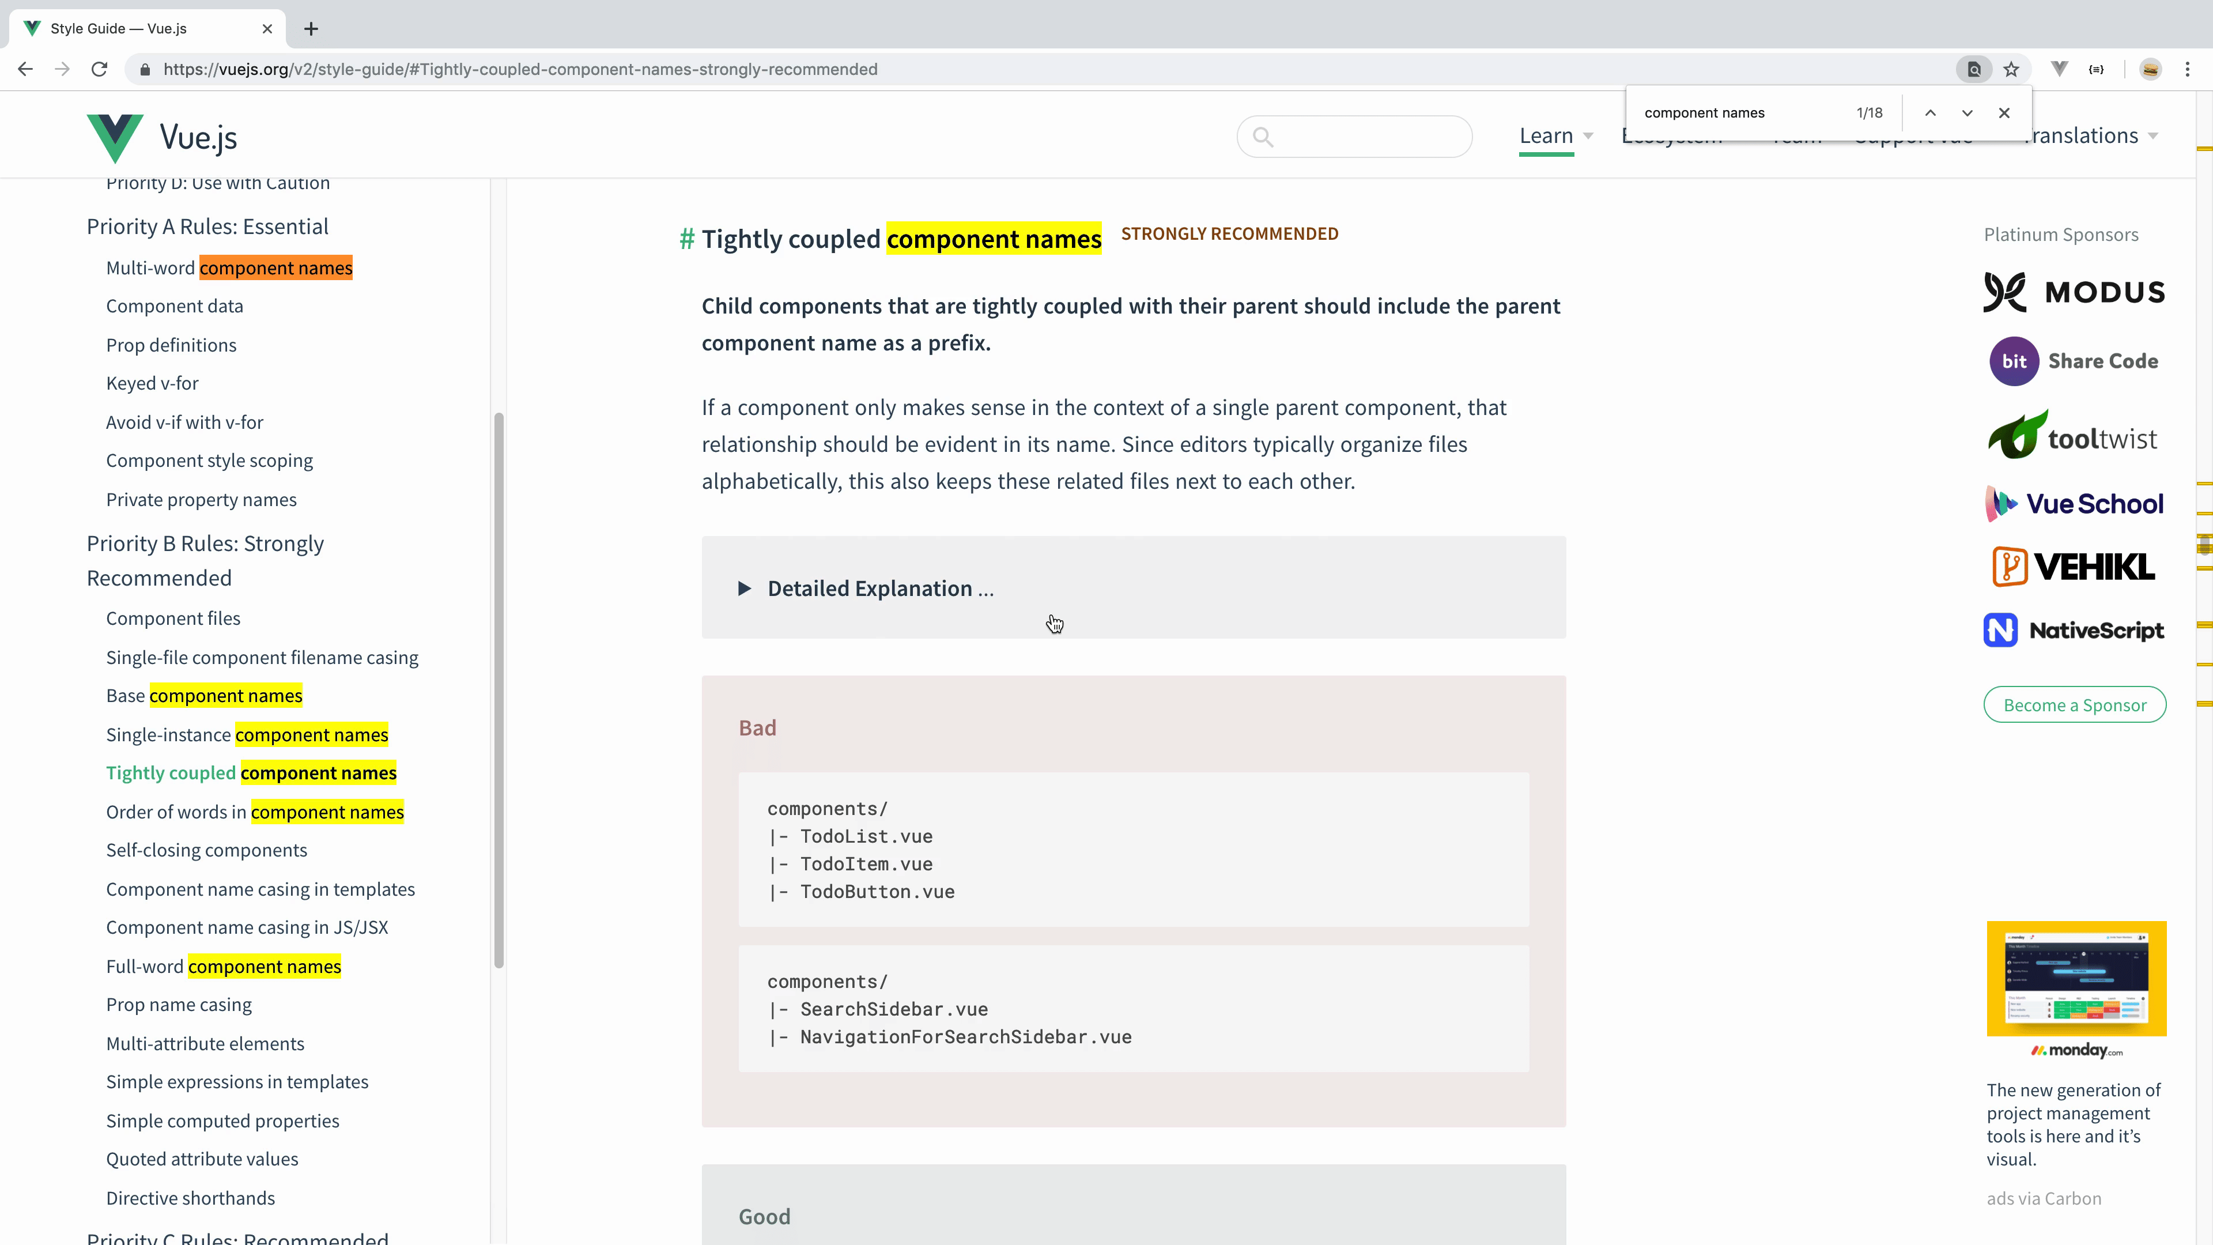Select the Style Guide browser tab
Screen dimensions: 2213x1245
148,29
